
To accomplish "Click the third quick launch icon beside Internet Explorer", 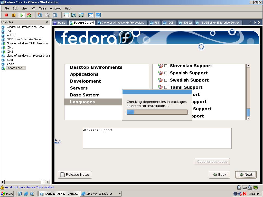I will pyautogui.click(x=32, y=194).
